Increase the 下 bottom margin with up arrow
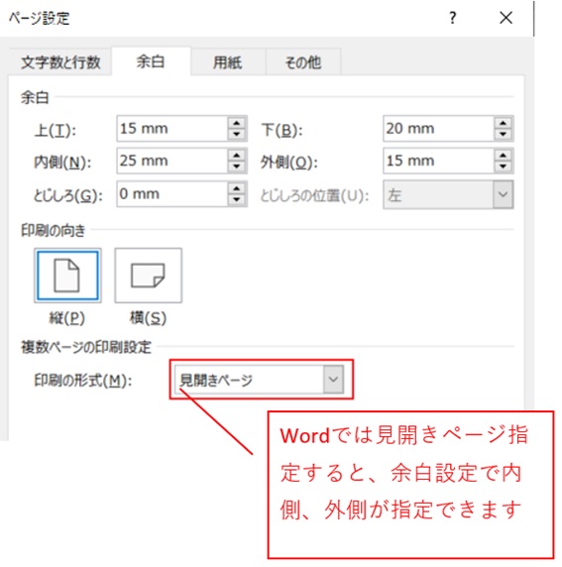Viewport: 562px width, 567px height. 504,123
